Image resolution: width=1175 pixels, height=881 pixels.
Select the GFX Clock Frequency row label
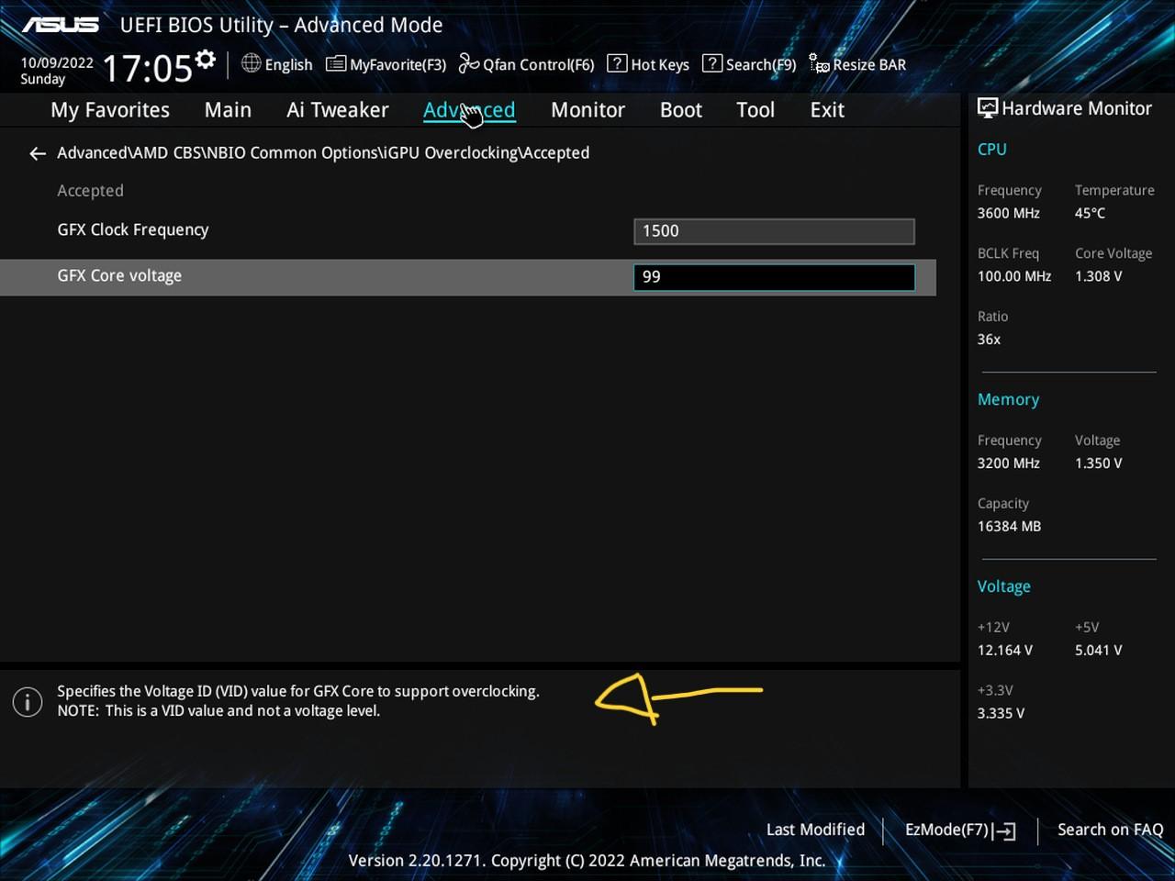pos(133,229)
